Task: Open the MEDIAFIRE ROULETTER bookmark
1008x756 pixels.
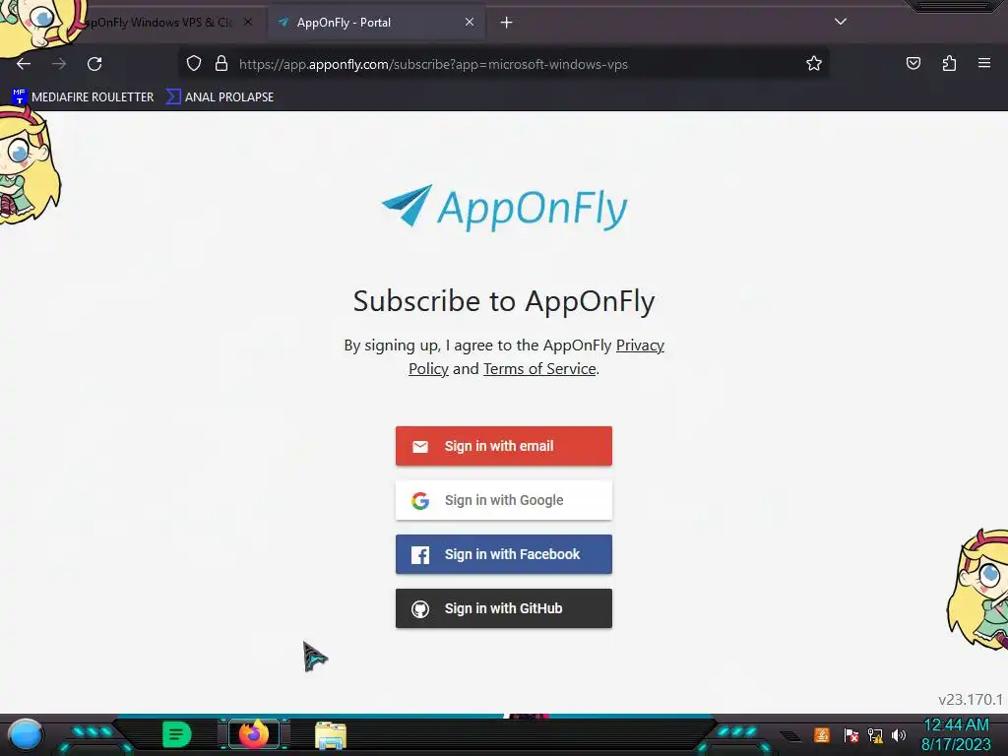Action: click(x=83, y=97)
